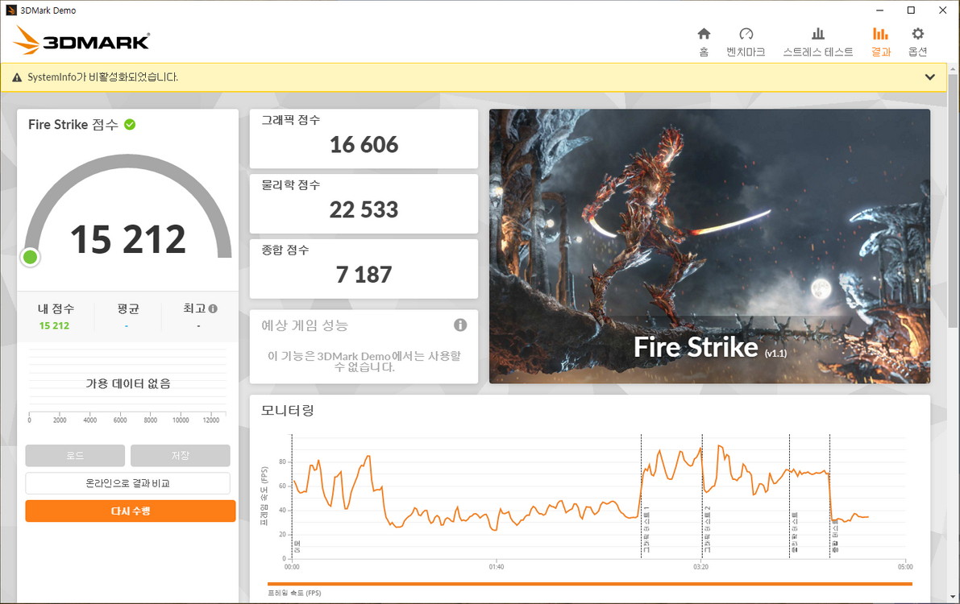The image size is (960, 604).
Task: Click the 물리학 점수 label
Action: tap(291, 184)
